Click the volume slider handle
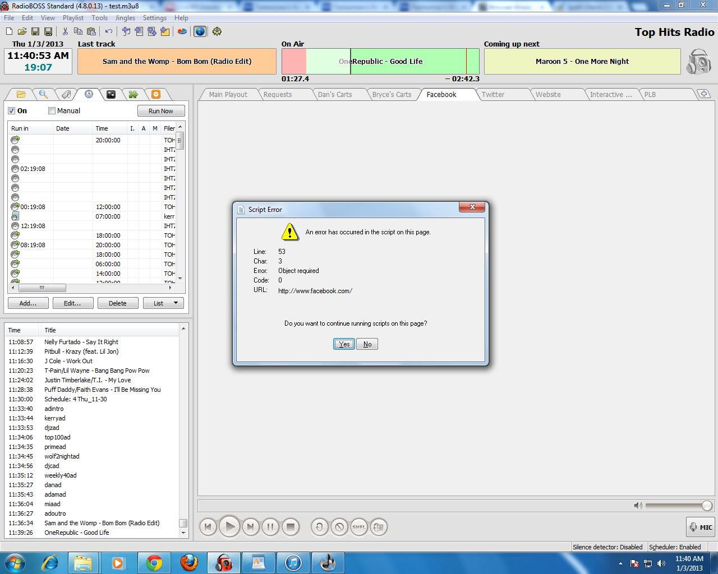The height and width of the screenshot is (574, 718). [707, 506]
